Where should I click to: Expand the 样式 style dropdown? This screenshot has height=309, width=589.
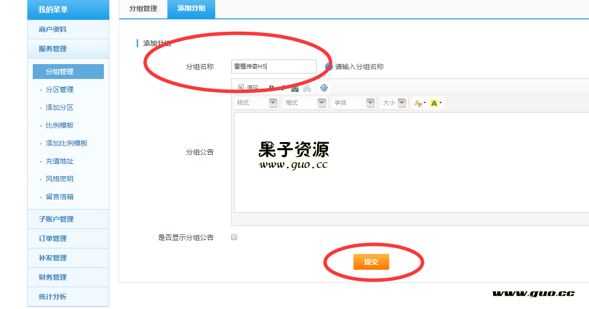tap(256, 103)
